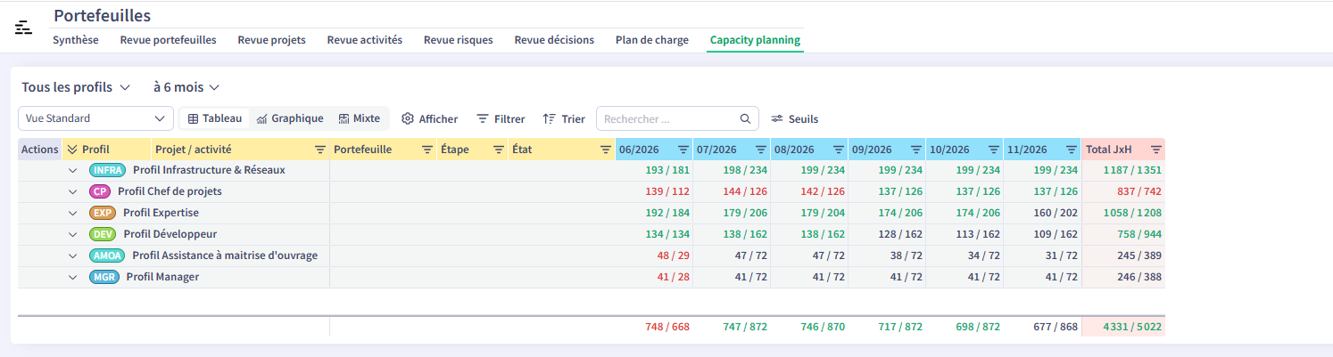Click the INFRA profile badge
1333x357 pixels.
(x=108, y=170)
